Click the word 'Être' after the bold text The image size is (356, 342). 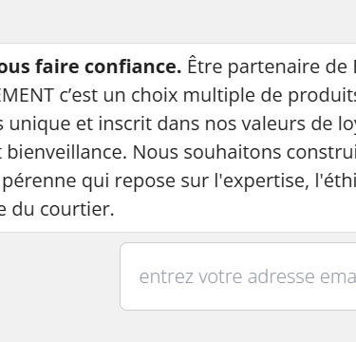(x=204, y=66)
